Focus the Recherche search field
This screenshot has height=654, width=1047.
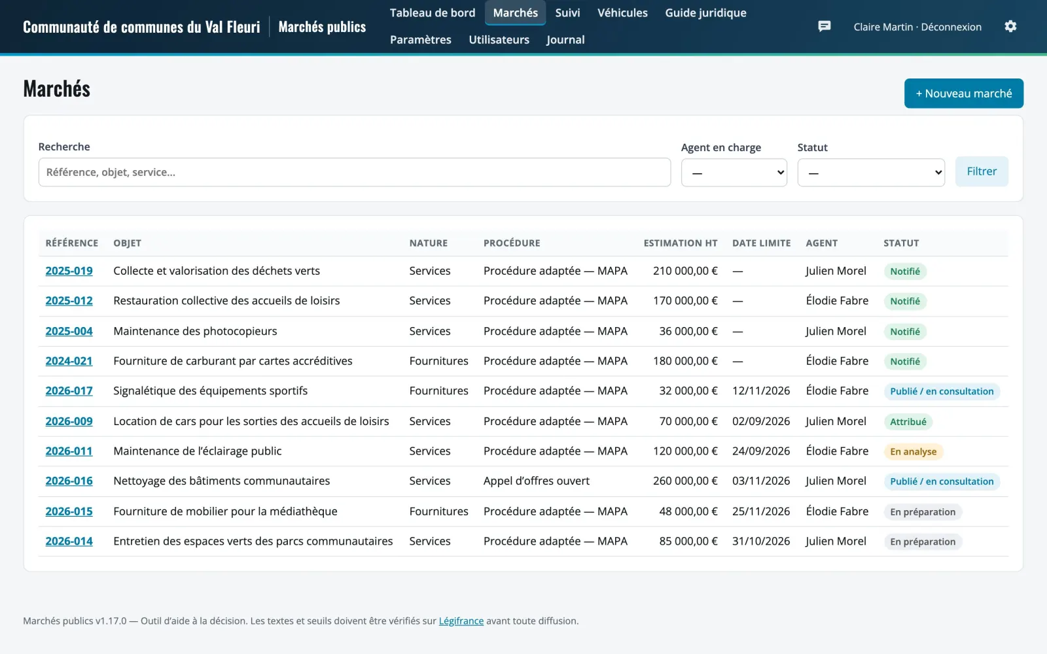355,172
